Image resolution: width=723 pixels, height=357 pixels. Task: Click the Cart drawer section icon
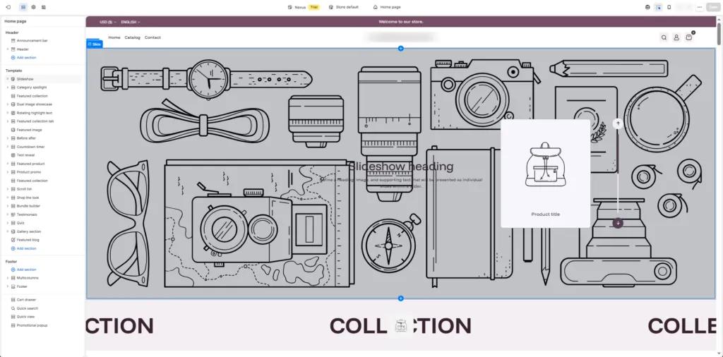tap(13, 300)
